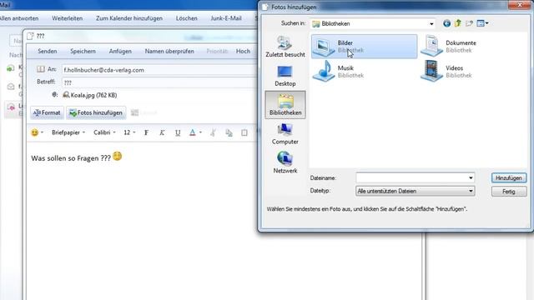Expand the Dateiname dropdown arrow
Viewport: 534px width, 300px height.
coord(471,177)
